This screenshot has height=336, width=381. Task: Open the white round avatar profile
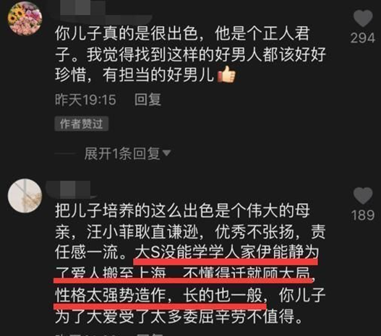25,196
